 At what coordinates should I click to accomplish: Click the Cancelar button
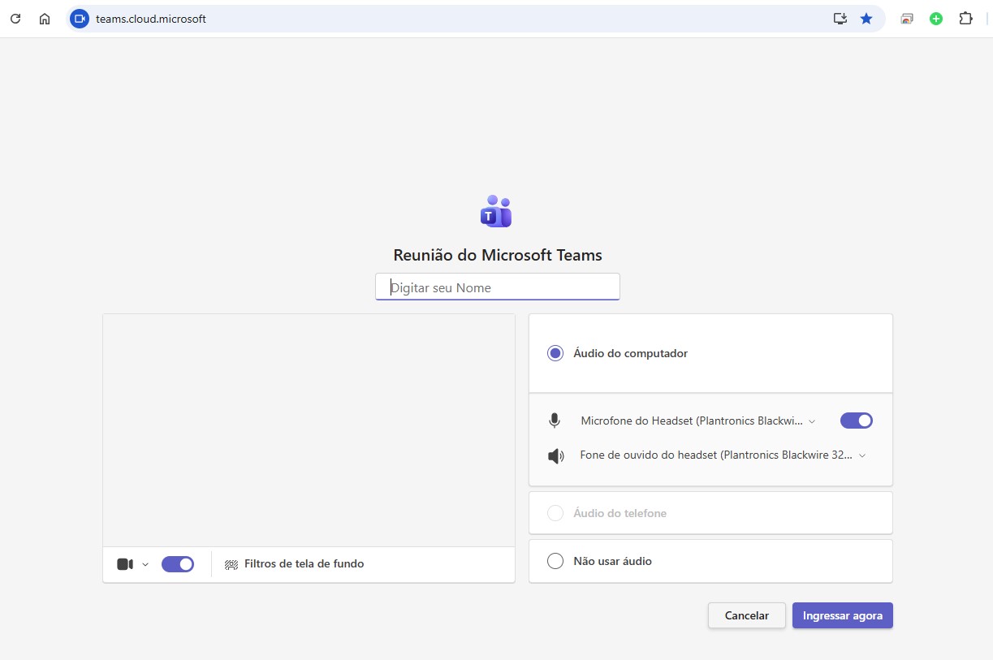coord(747,615)
